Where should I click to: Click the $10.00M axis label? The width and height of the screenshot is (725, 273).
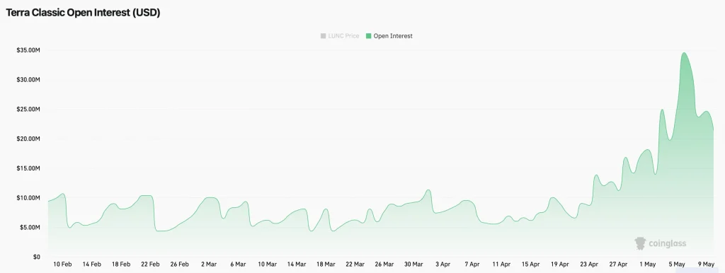(x=29, y=198)
